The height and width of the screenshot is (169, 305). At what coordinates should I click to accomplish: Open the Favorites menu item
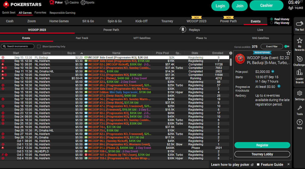tap(40, 12)
